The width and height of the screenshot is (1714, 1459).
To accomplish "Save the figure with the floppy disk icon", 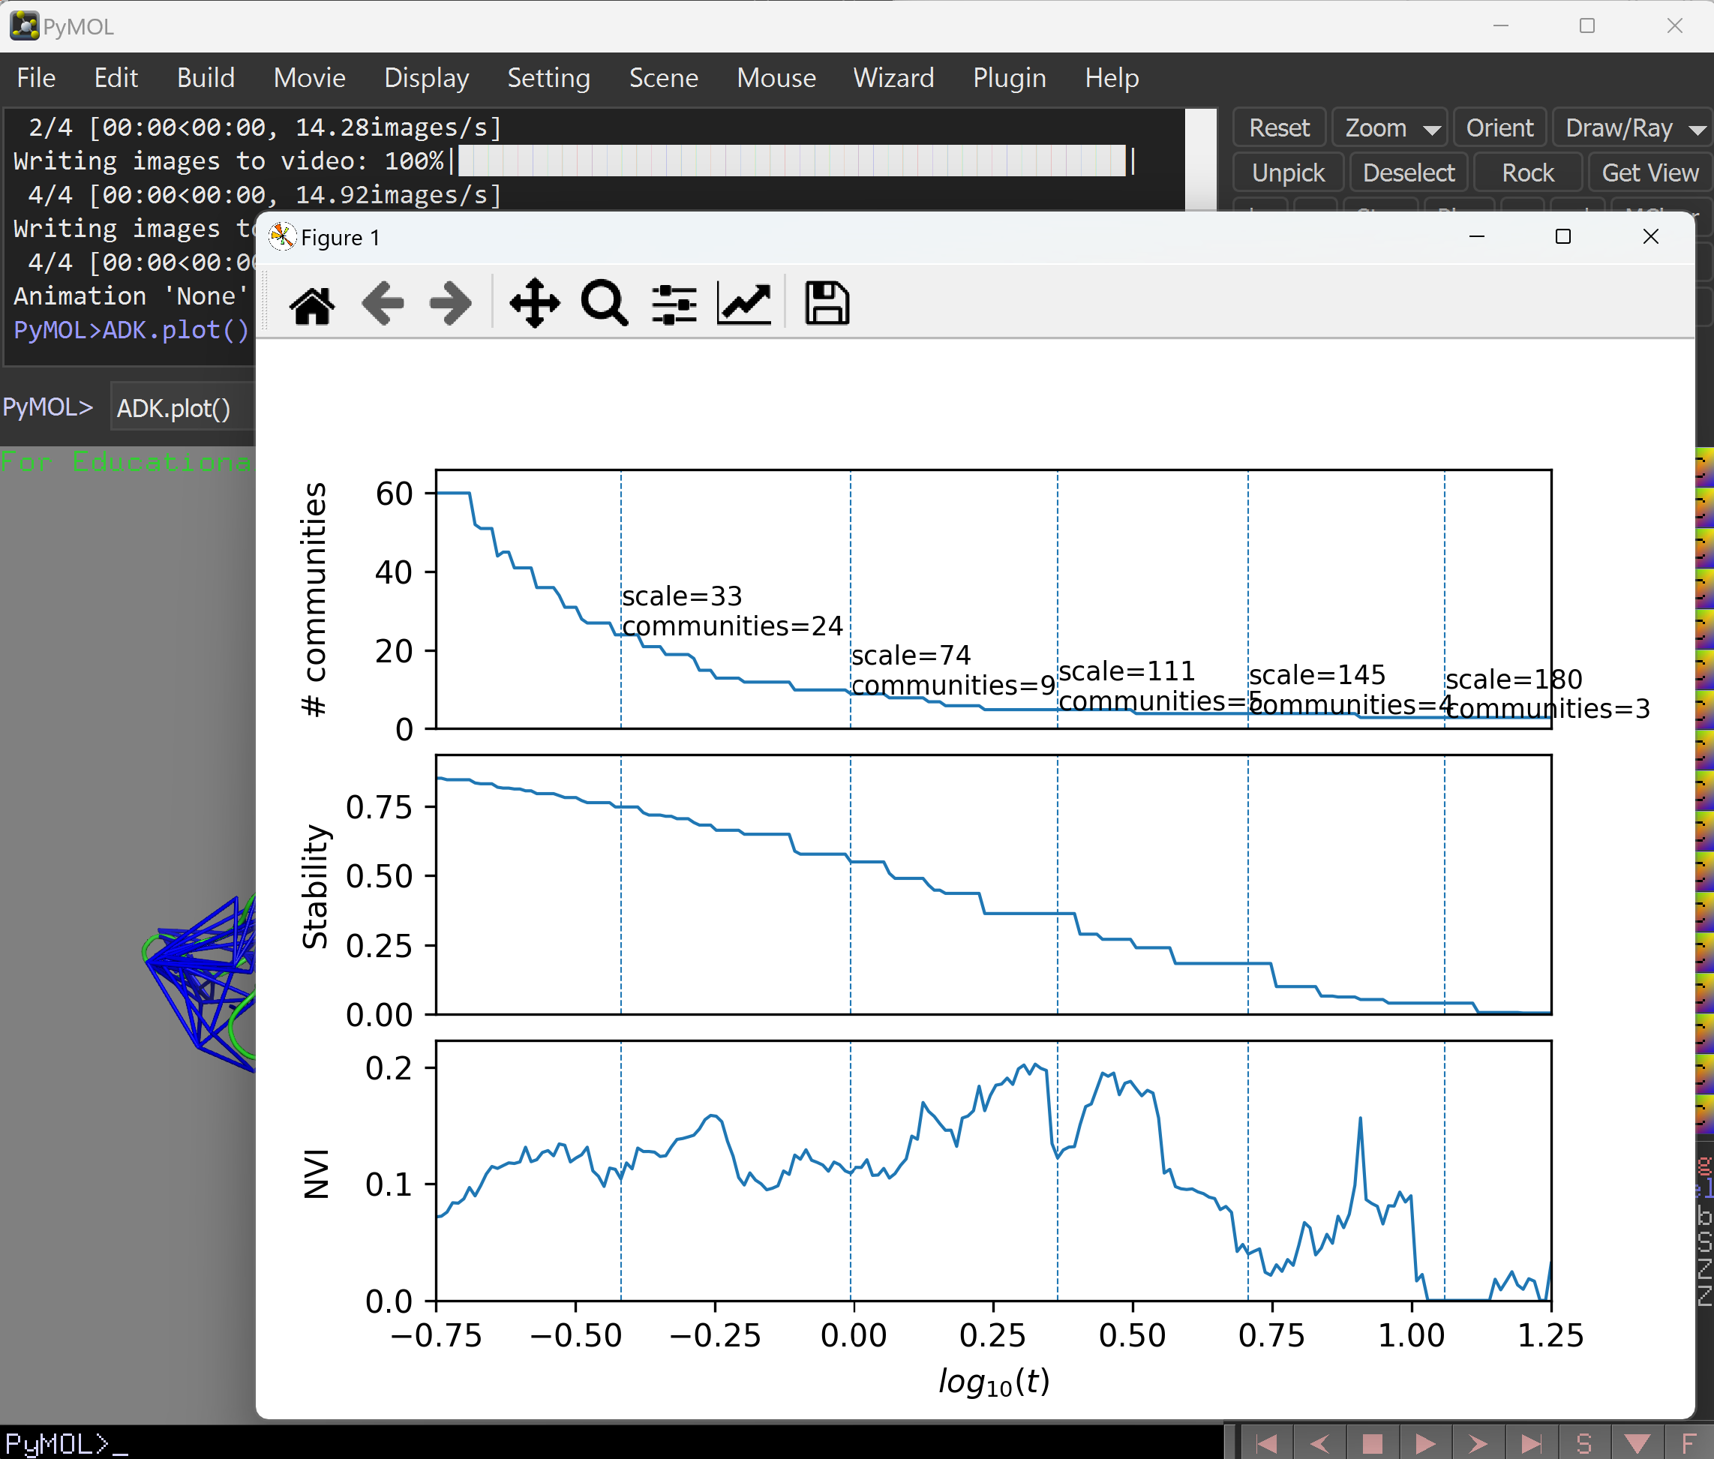I will click(x=827, y=304).
